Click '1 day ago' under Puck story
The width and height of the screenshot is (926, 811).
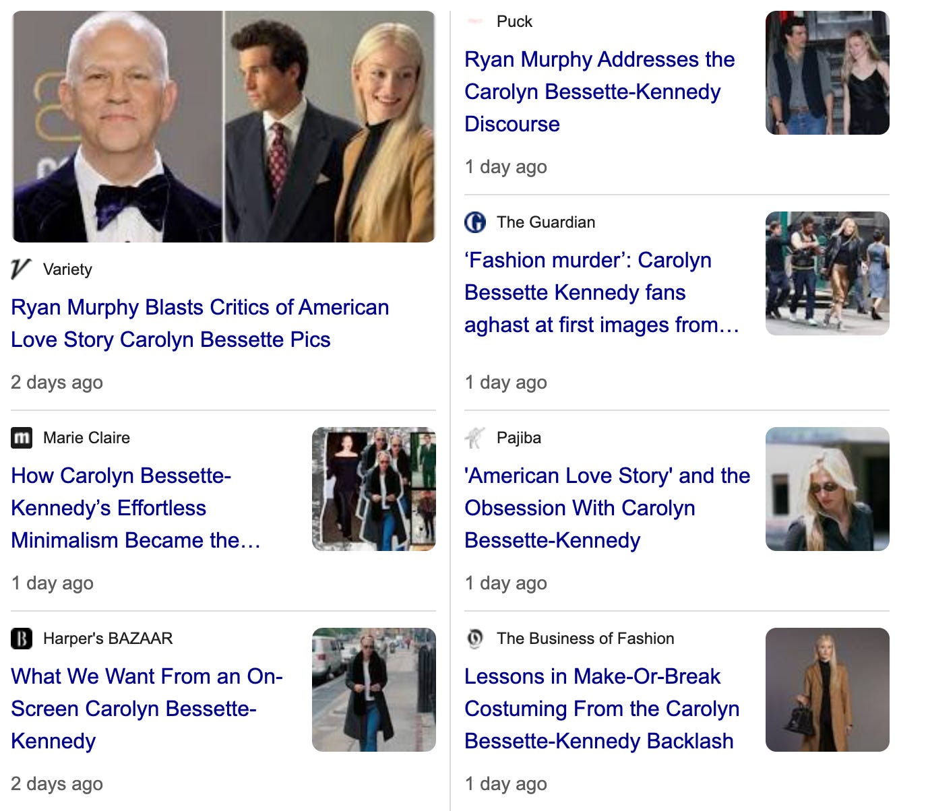[506, 167]
